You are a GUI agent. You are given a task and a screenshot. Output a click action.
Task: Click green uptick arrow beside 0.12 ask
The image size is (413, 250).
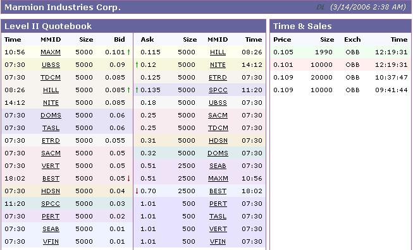(x=137, y=64)
